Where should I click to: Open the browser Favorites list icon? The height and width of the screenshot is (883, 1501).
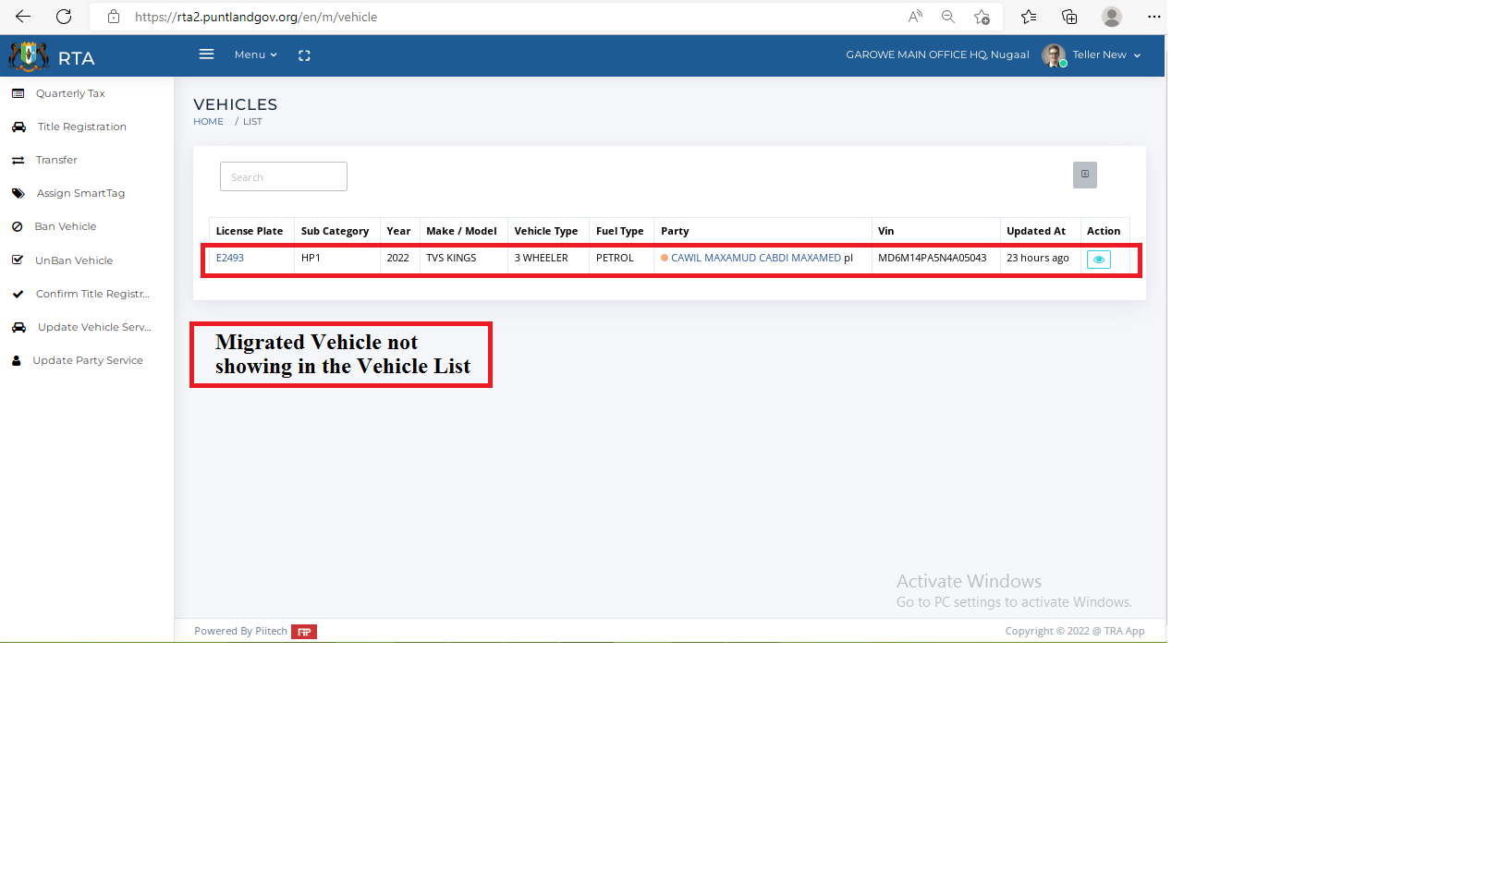[x=1029, y=17]
